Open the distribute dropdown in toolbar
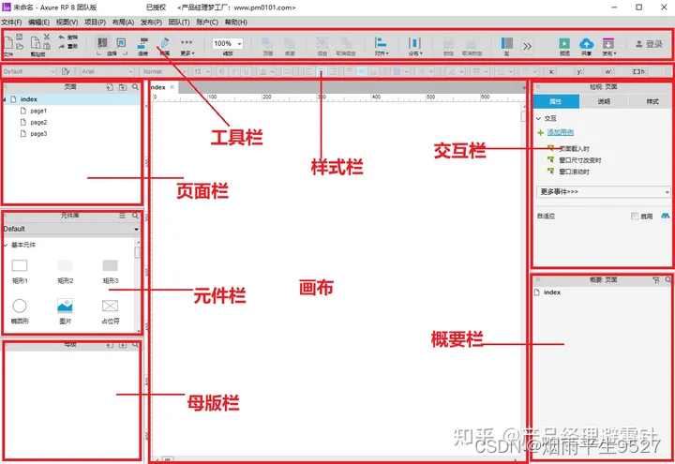This screenshot has width=675, height=464. pyautogui.click(x=415, y=46)
